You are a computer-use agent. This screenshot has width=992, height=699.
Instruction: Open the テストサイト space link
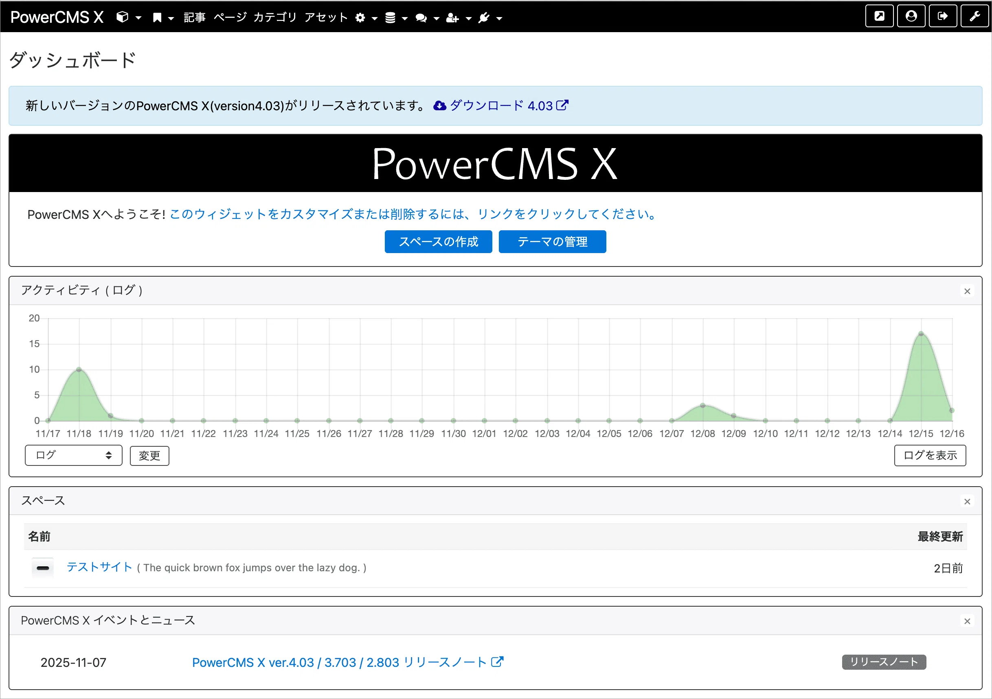pos(99,567)
